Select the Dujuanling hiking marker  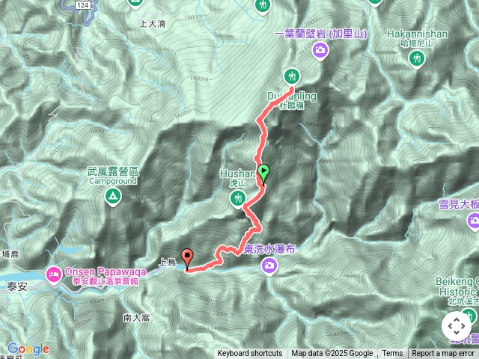coord(292,76)
